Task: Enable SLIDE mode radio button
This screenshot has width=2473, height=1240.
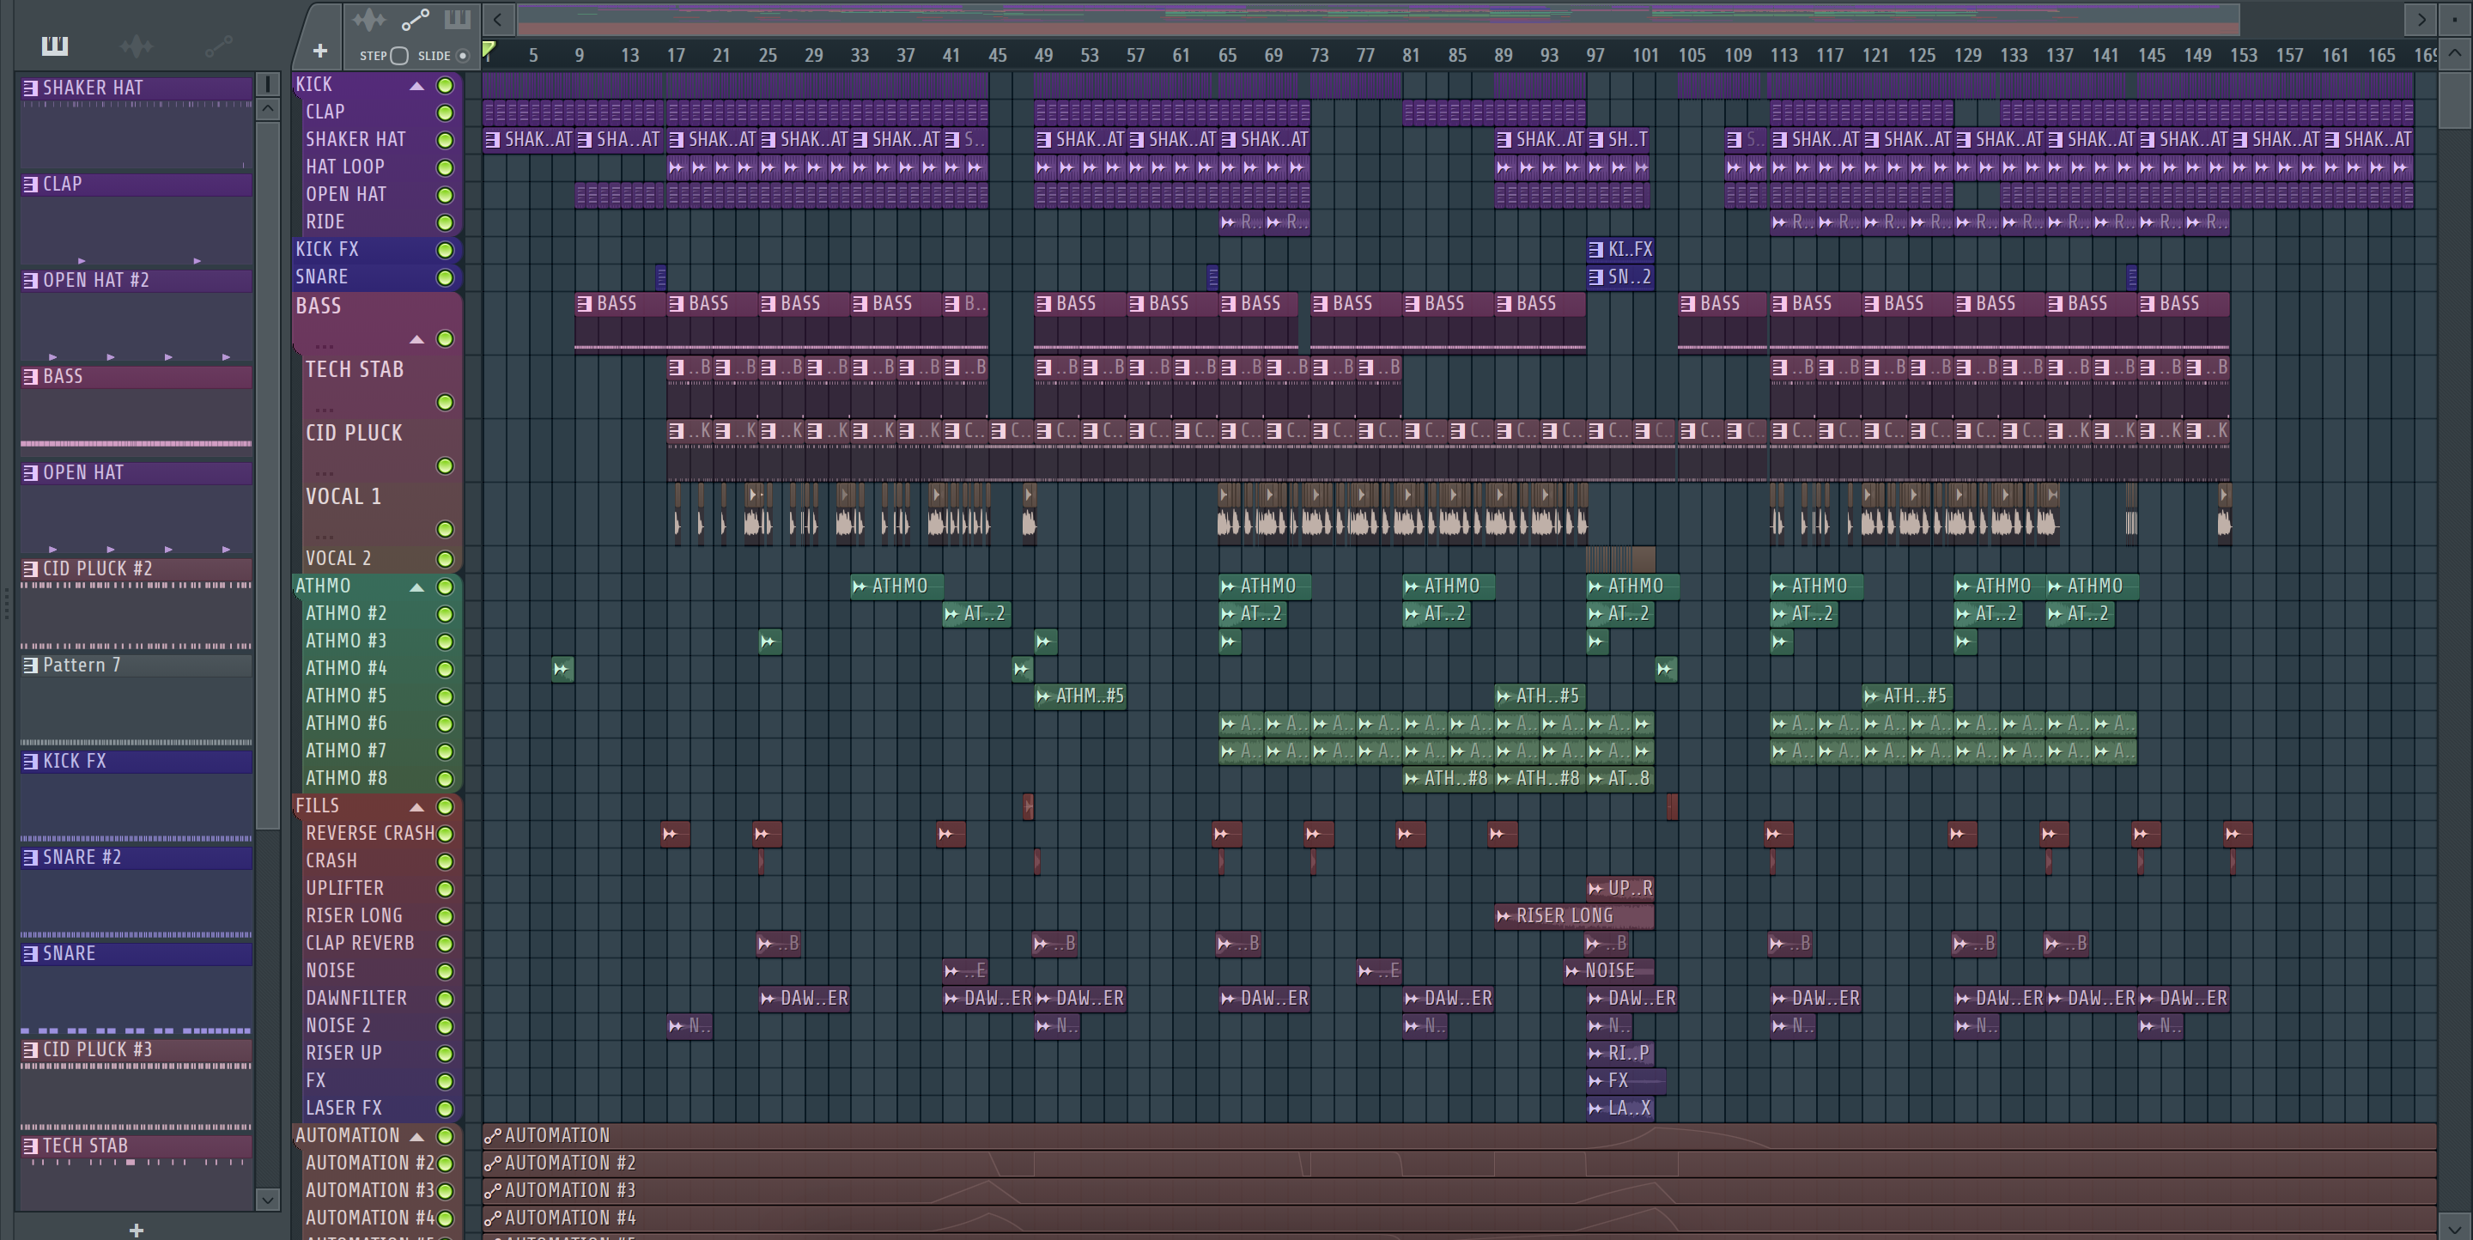Action: pos(463,56)
